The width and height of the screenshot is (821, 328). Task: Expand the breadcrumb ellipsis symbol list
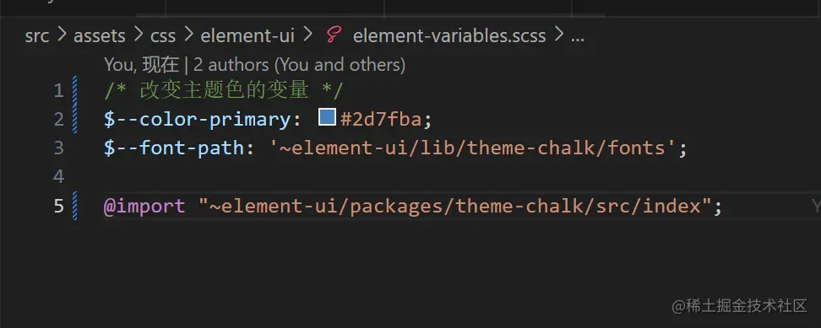click(577, 36)
